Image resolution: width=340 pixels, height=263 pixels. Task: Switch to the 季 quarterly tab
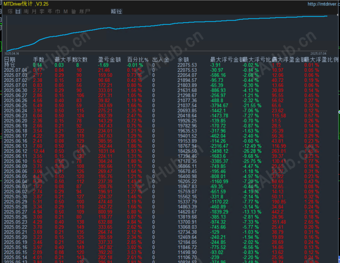(x=42, y=11)
